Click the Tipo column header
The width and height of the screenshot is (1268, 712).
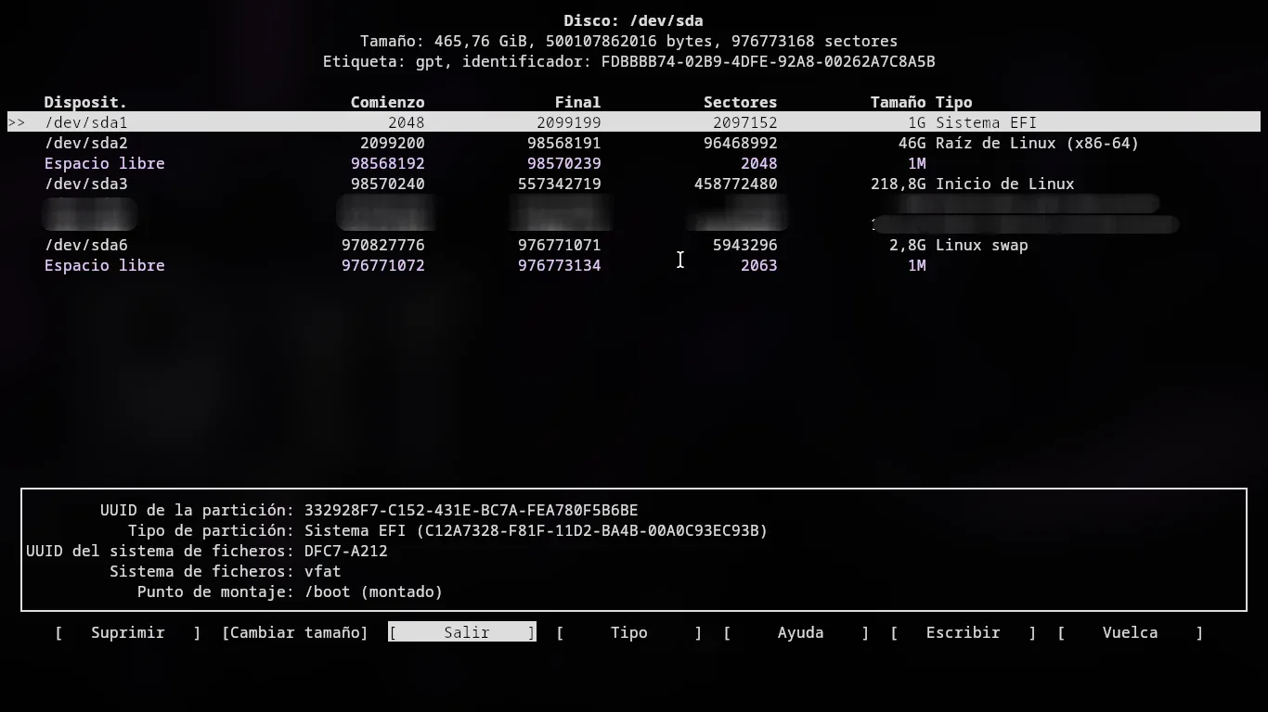tap(953, 102)
